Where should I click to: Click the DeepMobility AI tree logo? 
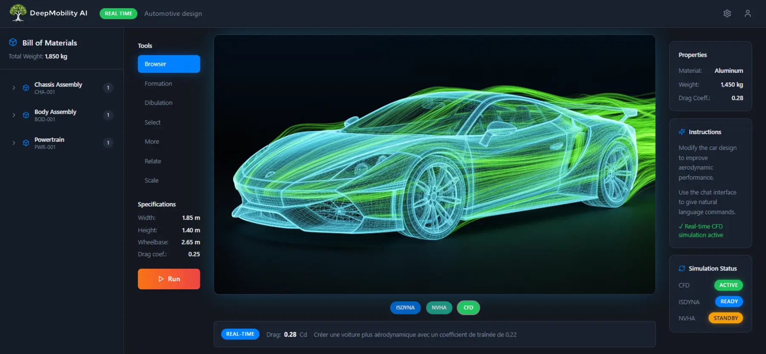click(18, 13)
